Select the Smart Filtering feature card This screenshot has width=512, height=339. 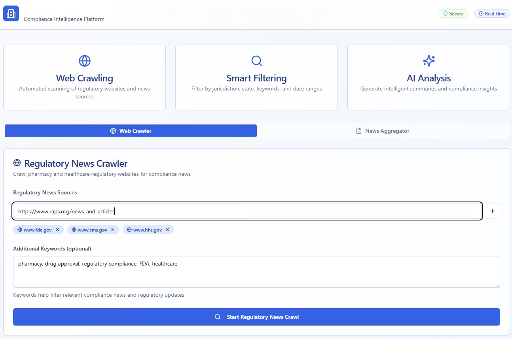tap(256, 77)
